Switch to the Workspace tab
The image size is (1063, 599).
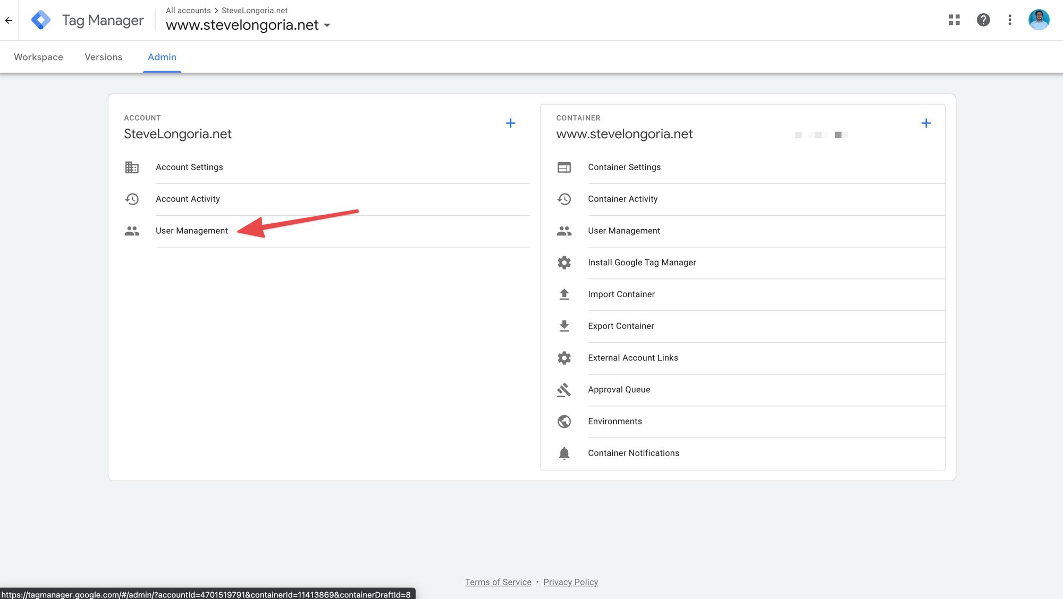click(38, 57)
